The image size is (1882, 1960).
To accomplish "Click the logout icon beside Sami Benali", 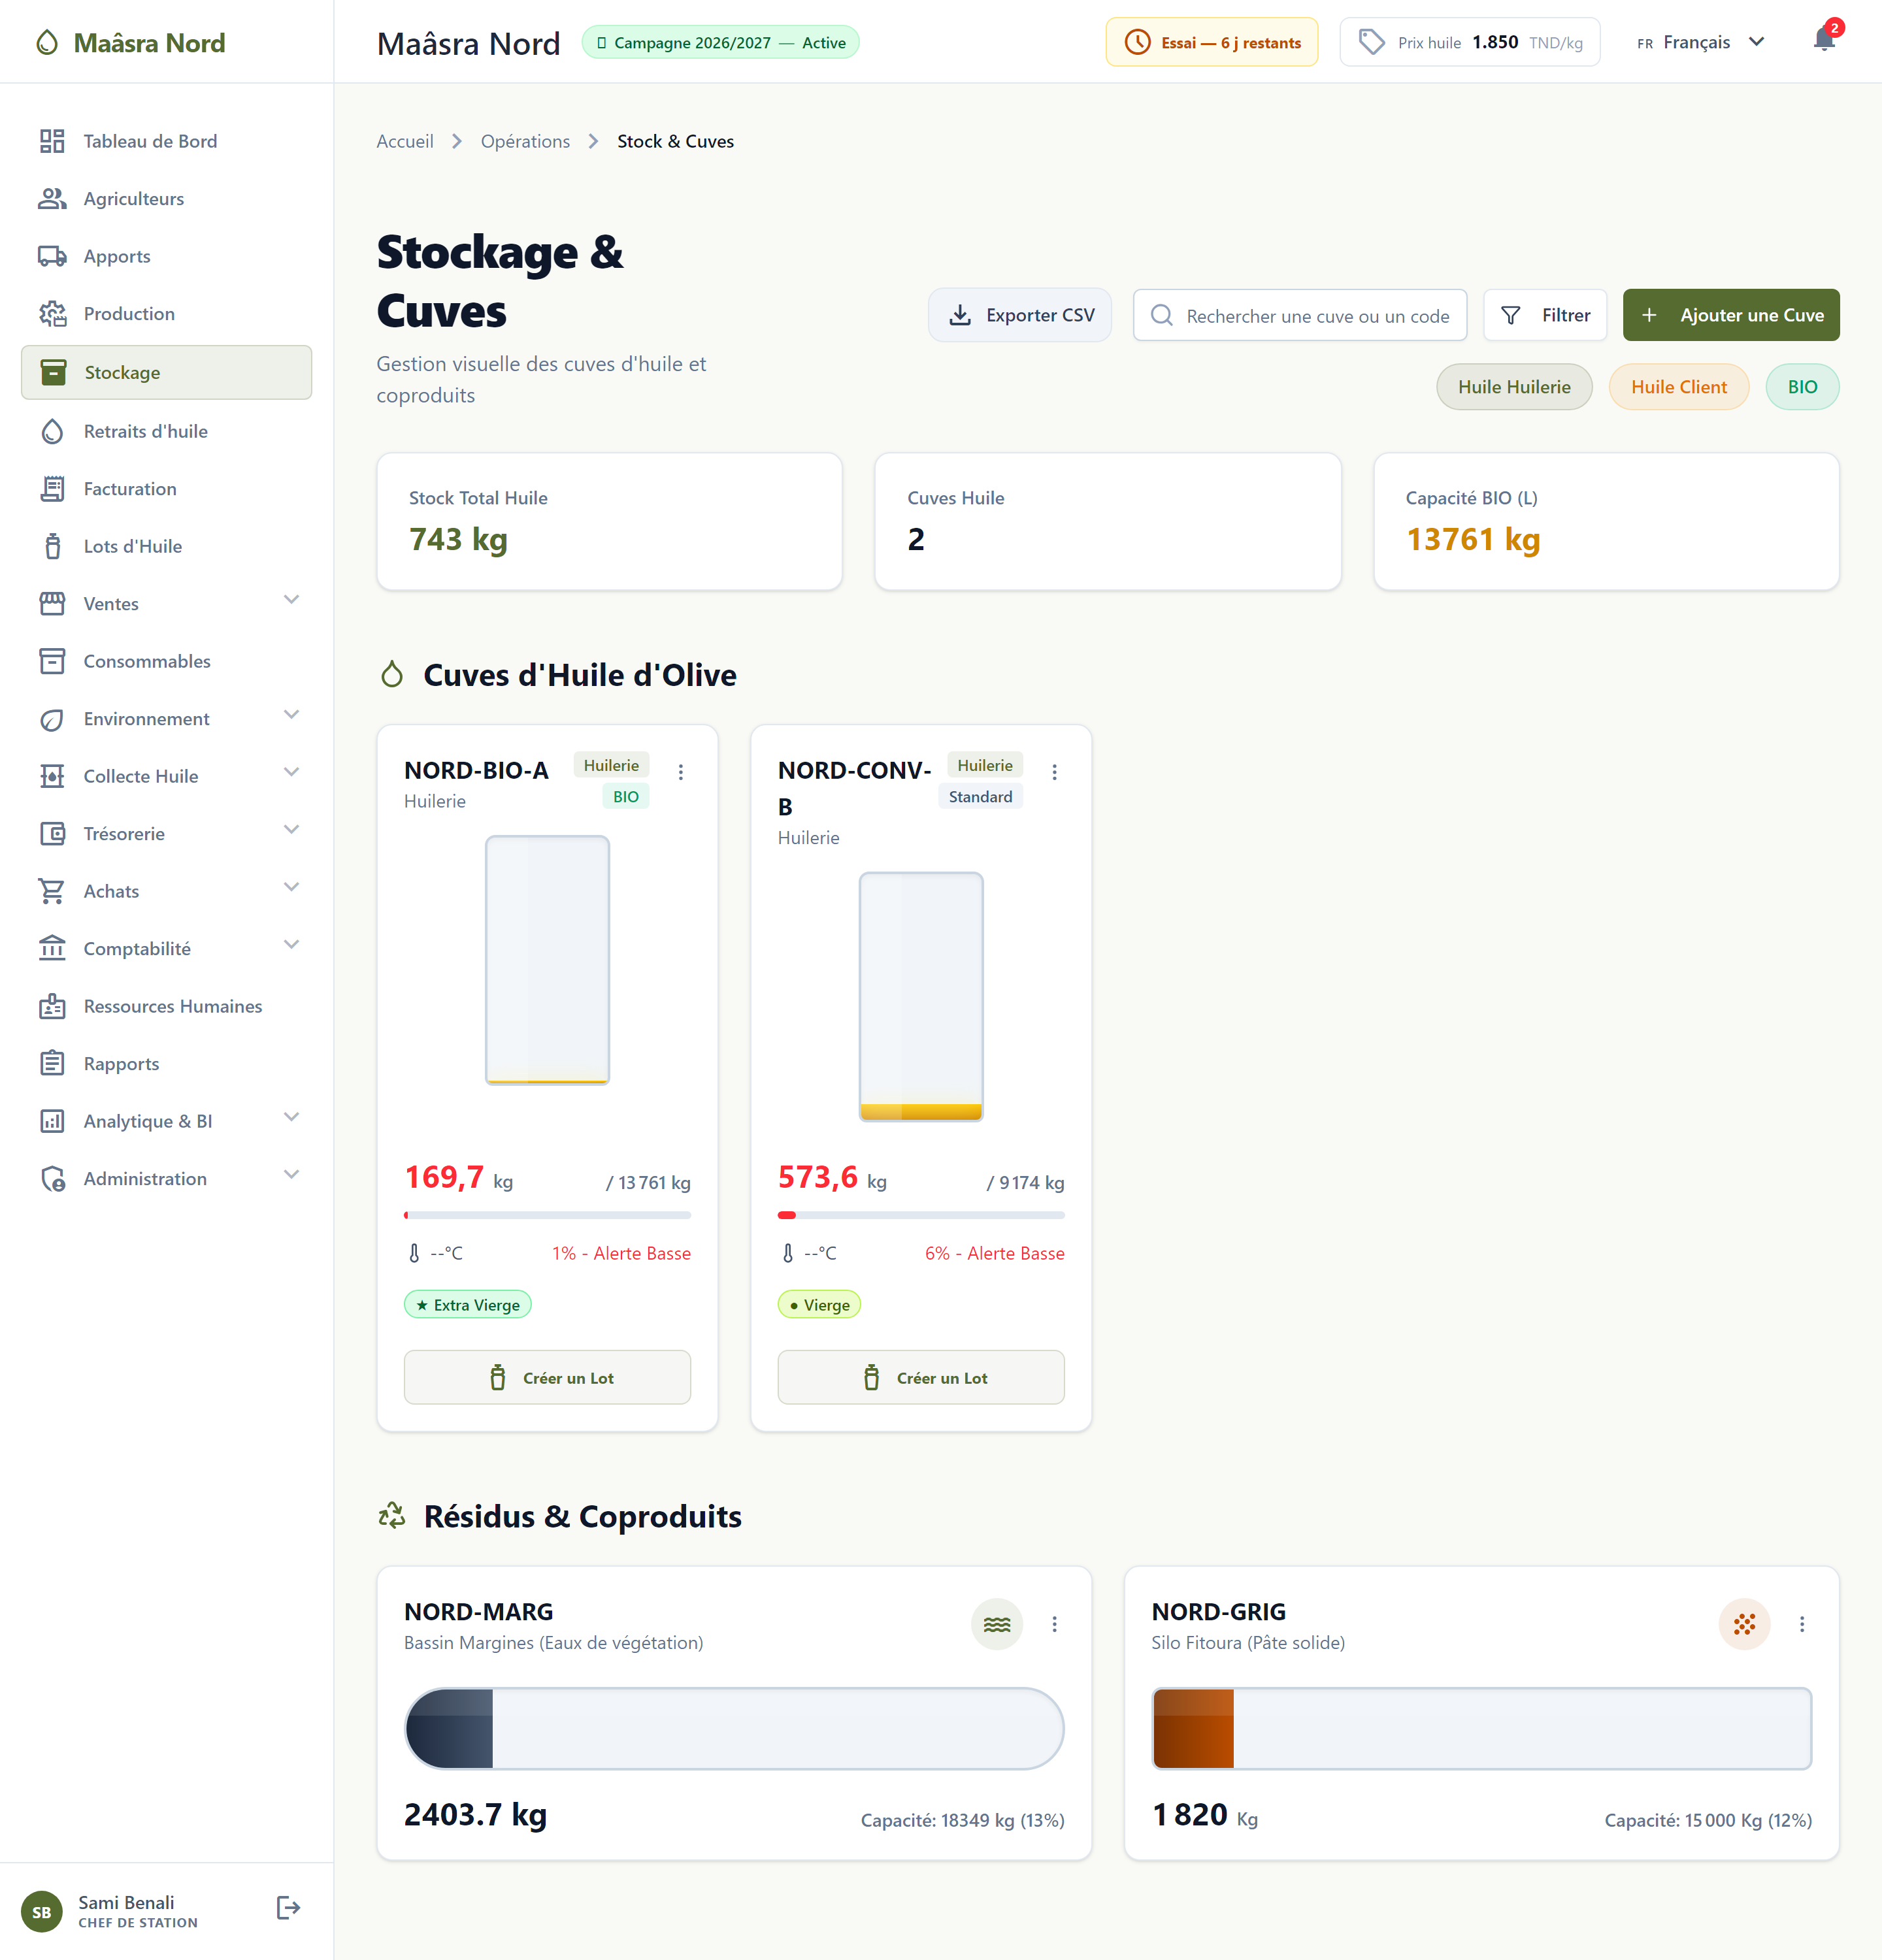I will coord(288,1908).
